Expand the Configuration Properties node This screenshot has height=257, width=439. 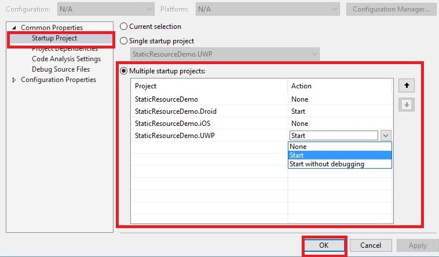(x=14, y=80)
